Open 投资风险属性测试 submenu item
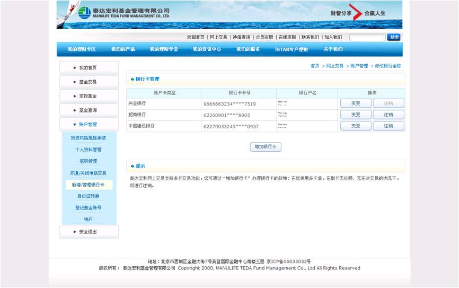The width and height of the screenshot is (459, 288). [89, 138]
